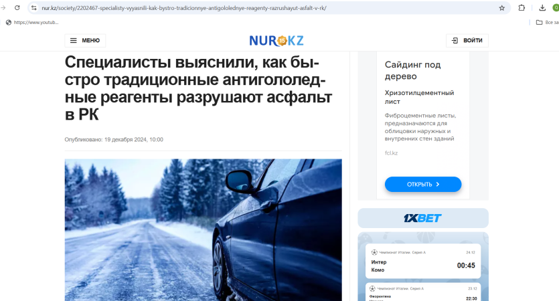Open the fcl.kz advertiser link
Image resolution: width=559 pixels, height=301 pixels.
click(x=391, y=153)
